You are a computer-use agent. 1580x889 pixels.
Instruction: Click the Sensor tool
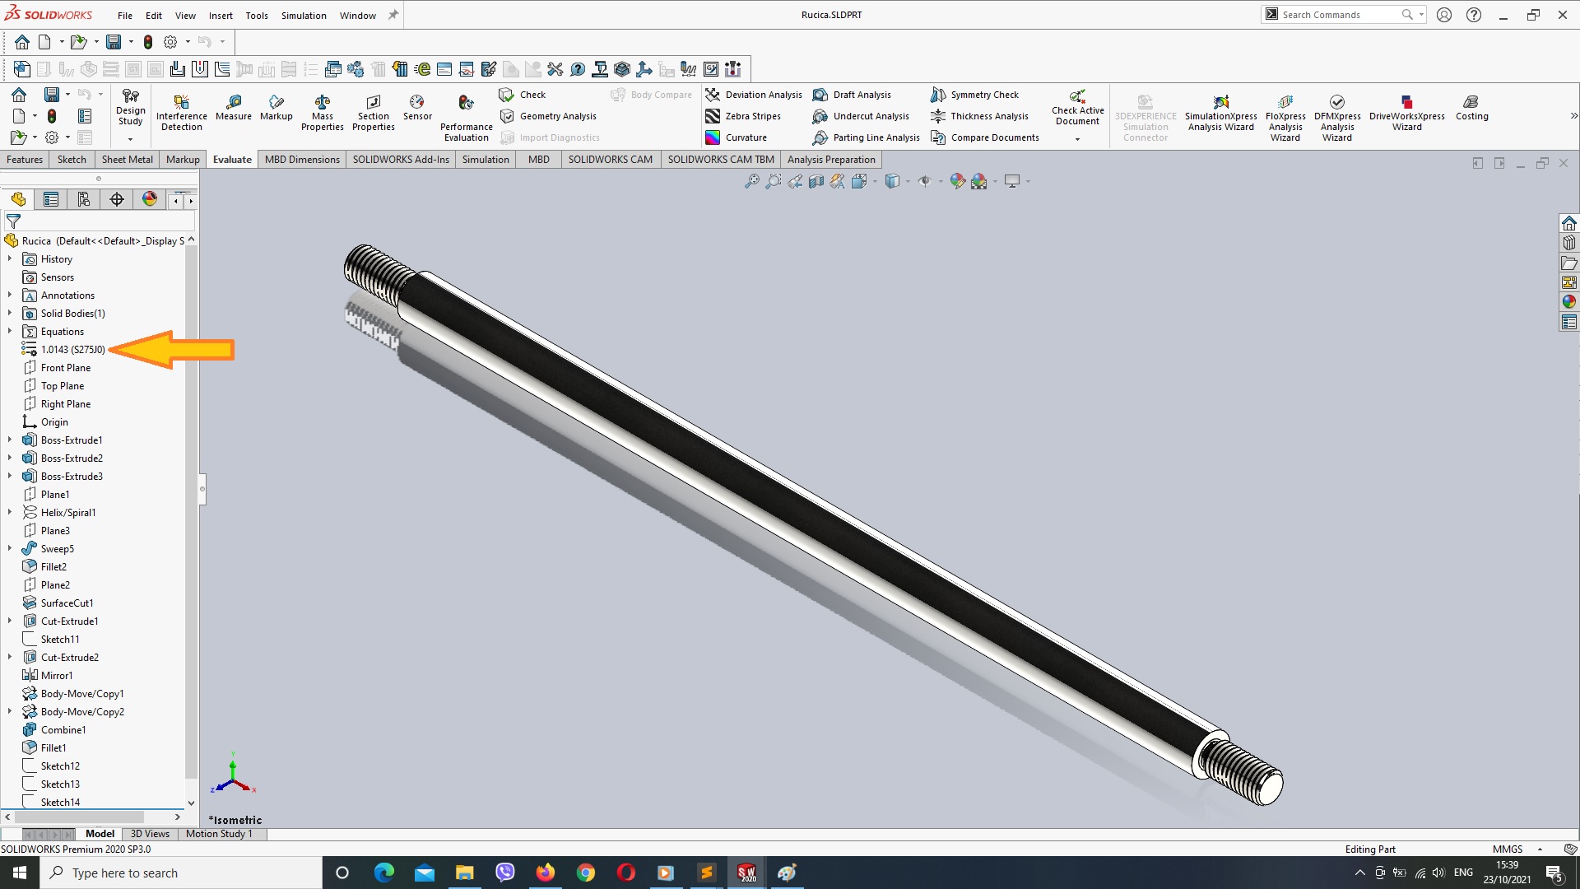tap(417, 108)
